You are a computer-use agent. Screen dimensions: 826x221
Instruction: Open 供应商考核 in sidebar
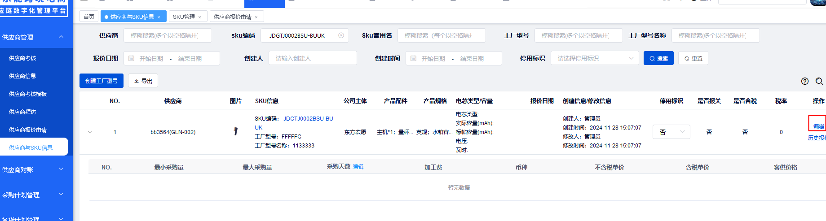(22, 58)
